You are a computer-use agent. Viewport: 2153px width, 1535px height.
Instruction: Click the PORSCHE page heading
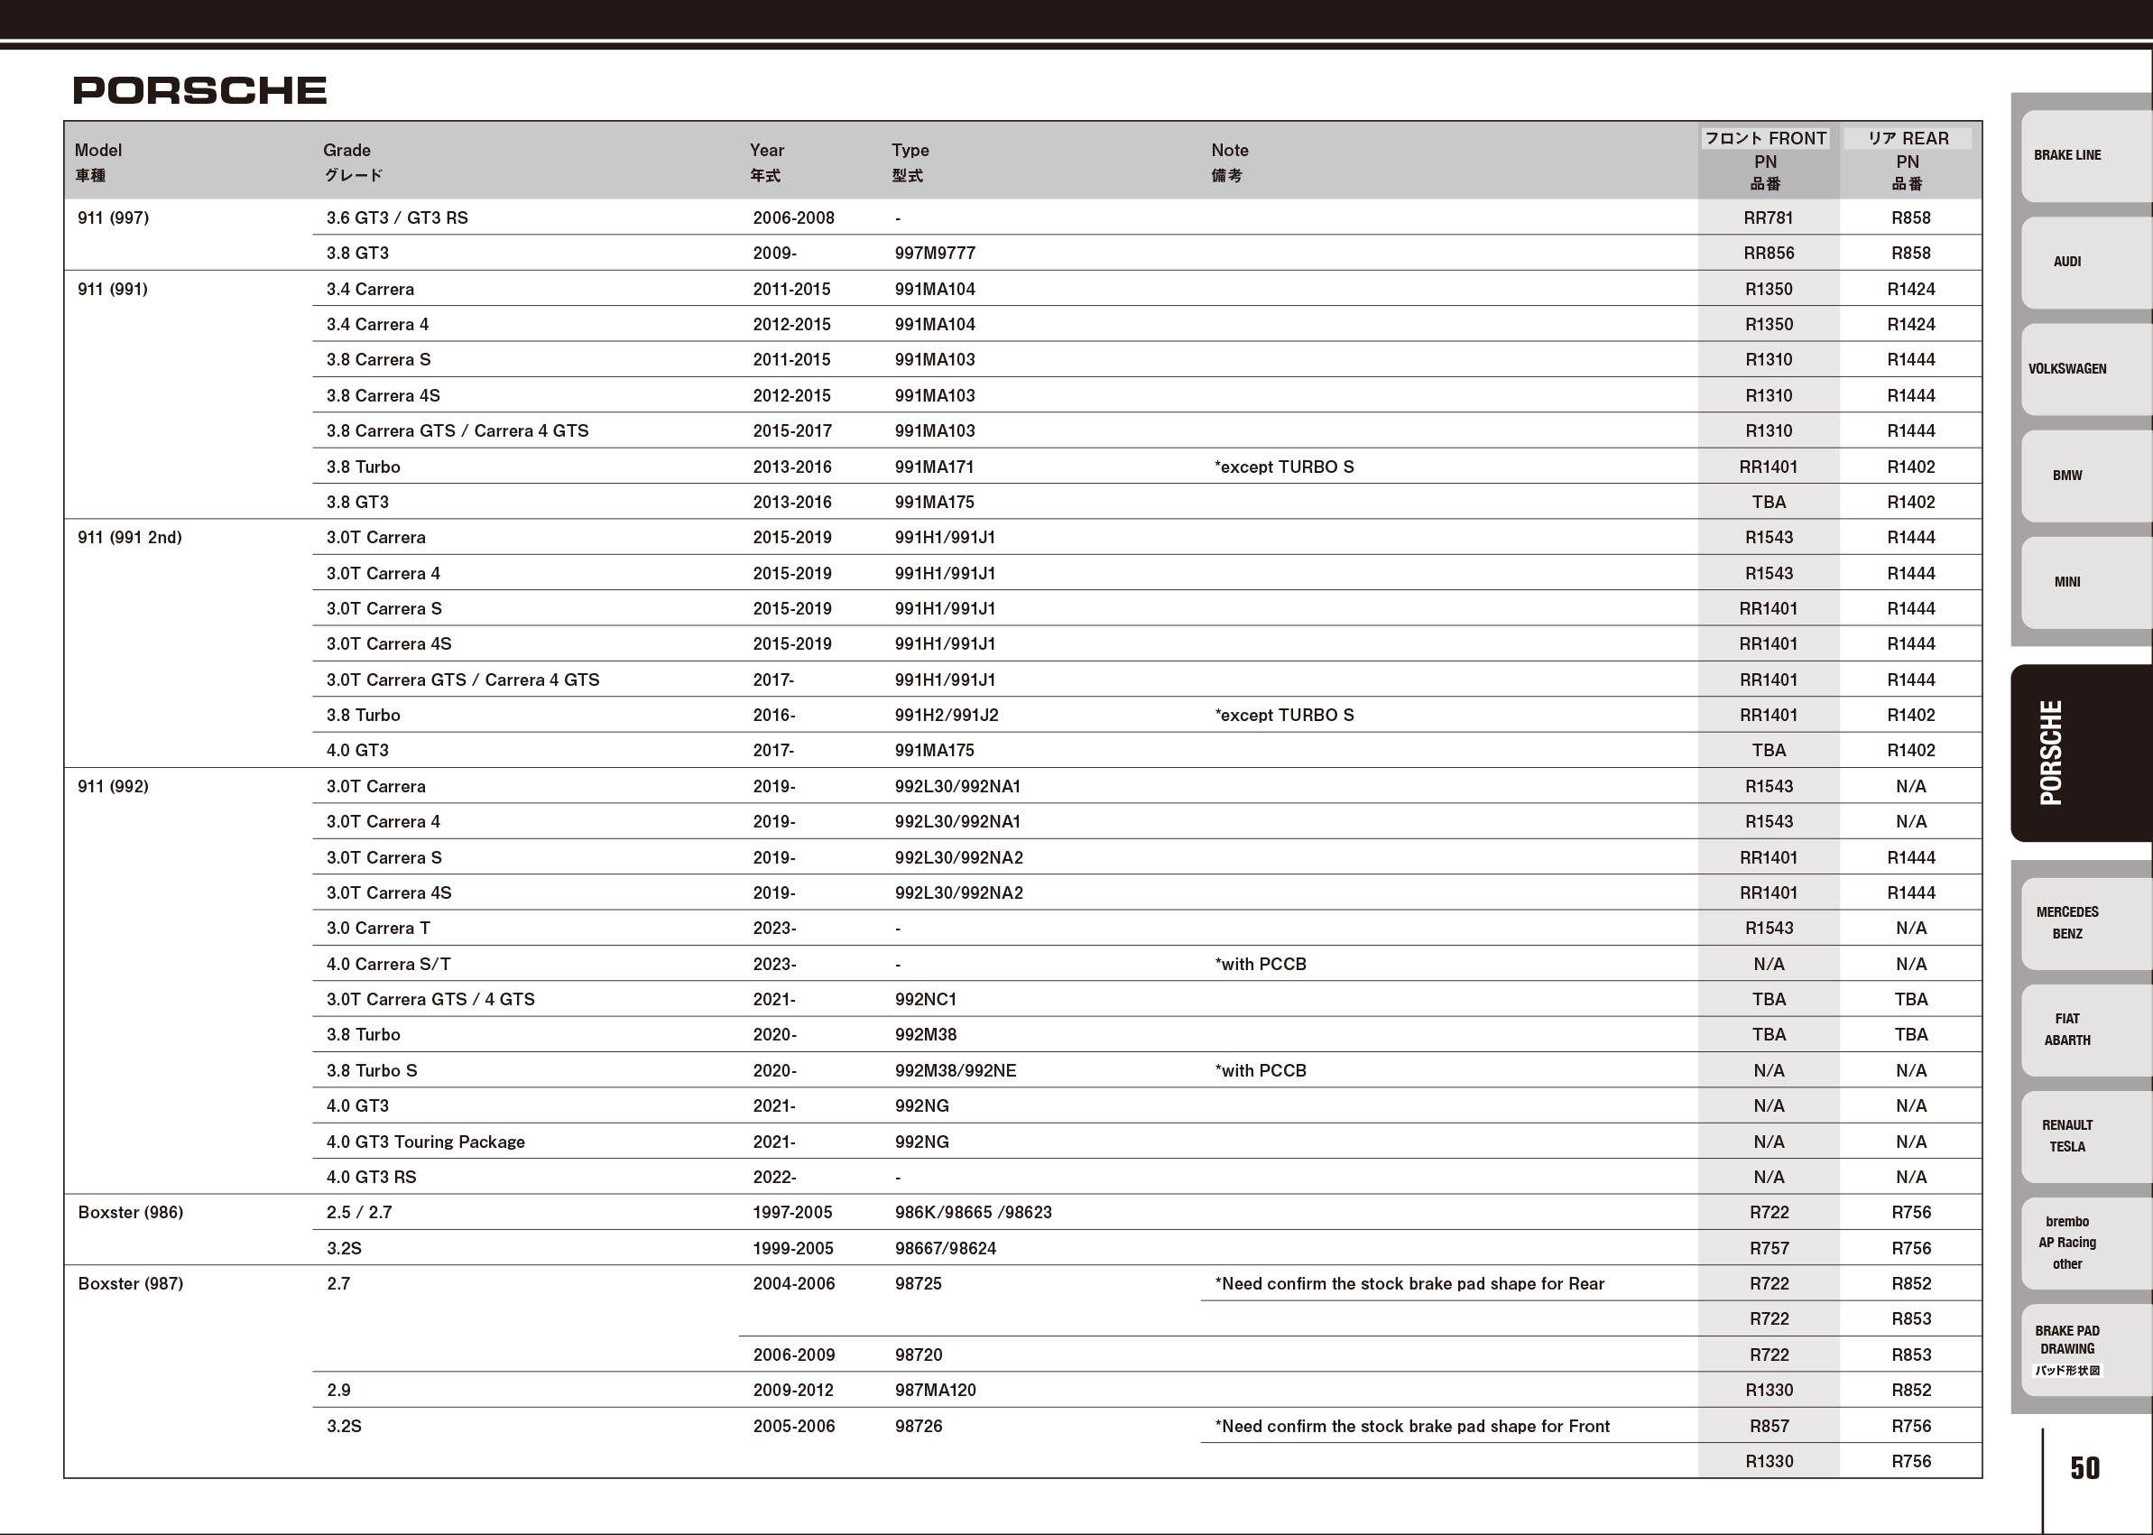(199, 91)
